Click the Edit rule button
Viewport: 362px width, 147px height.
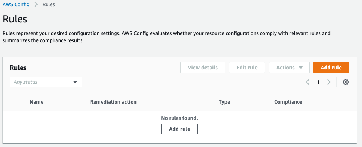pos(247,68)
